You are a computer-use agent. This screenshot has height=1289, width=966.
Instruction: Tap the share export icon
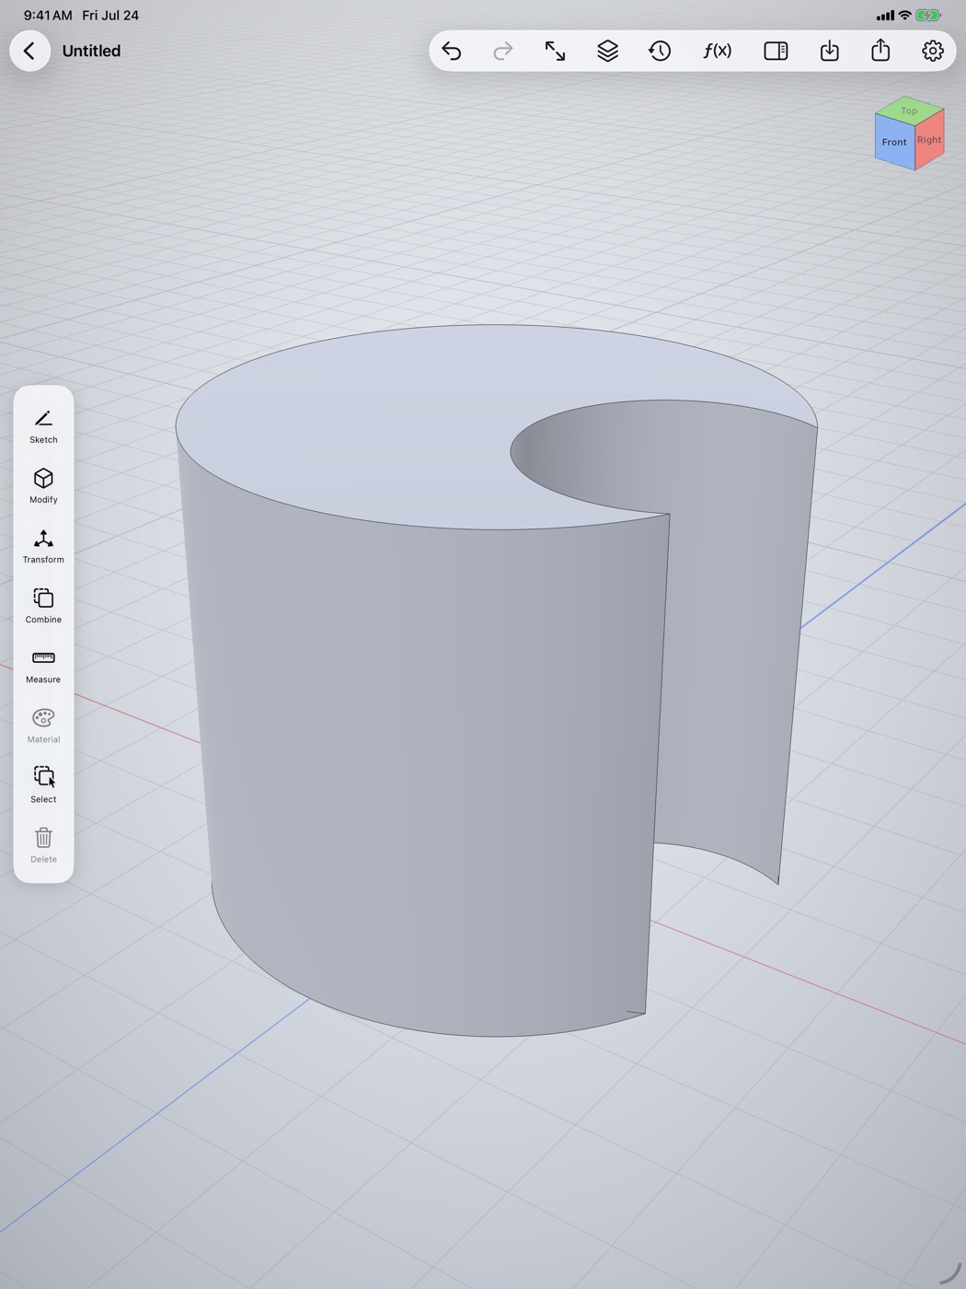[880, 51]
